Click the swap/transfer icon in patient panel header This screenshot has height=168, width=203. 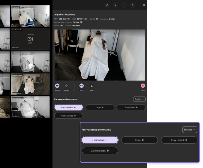(115, 5)
